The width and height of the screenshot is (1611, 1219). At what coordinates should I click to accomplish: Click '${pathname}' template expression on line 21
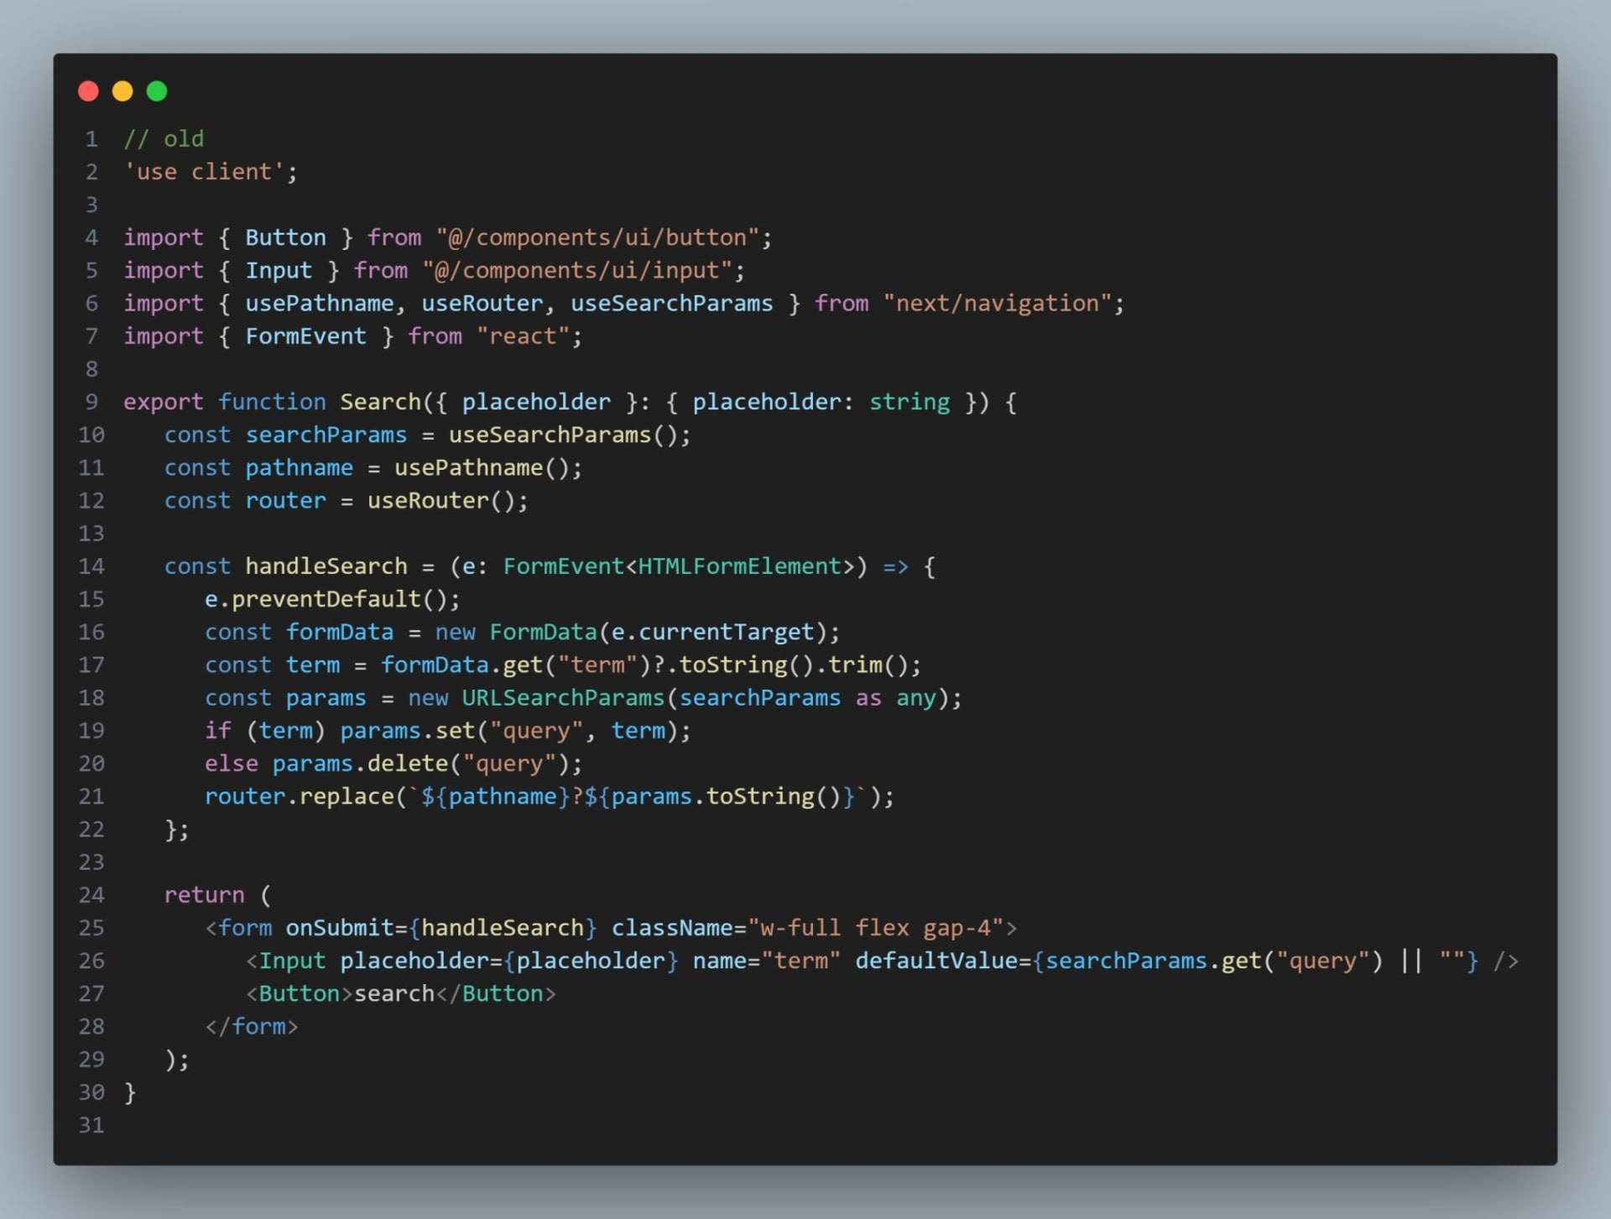[x=495, y=796]
